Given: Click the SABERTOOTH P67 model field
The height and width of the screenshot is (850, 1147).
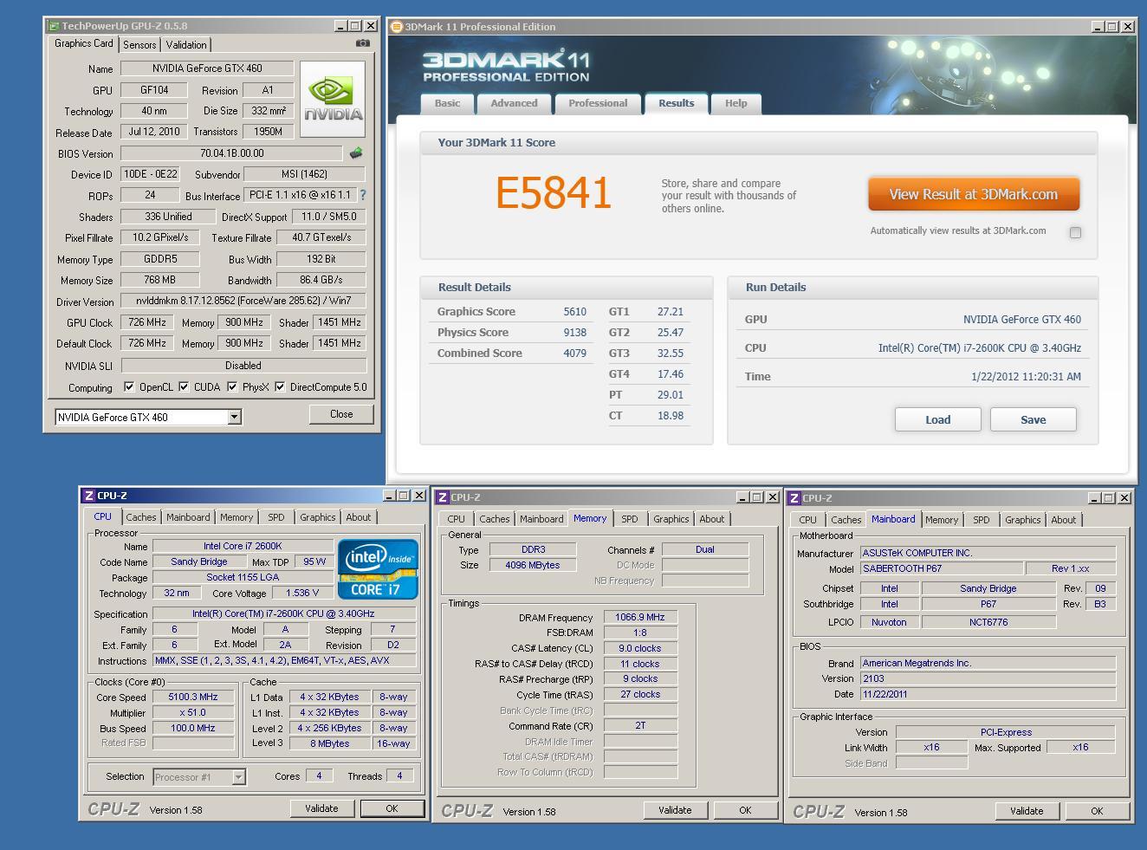Looking at the screenshot, I should click(941, 568).
